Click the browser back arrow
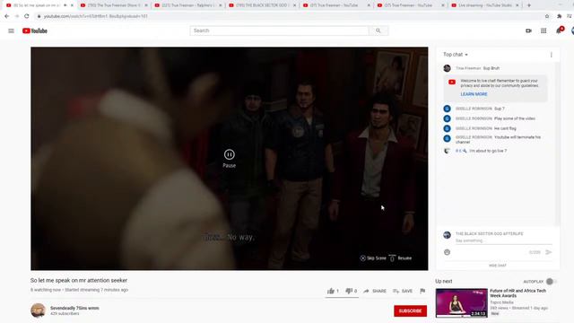 click(6, 16)
